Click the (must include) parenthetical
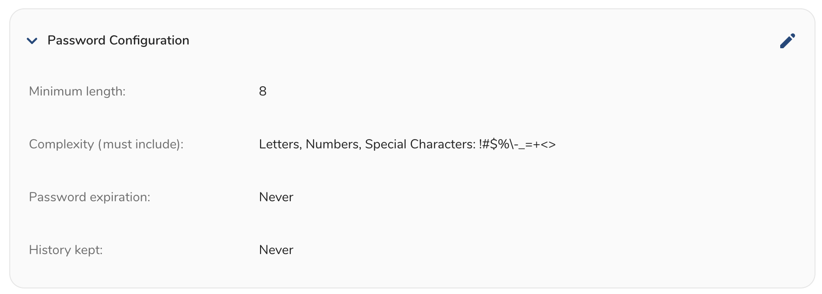 [x=140, y=144]
